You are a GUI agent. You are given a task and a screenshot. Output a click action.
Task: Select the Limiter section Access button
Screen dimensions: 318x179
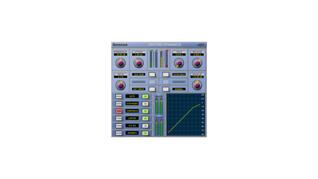click(119, 118)
